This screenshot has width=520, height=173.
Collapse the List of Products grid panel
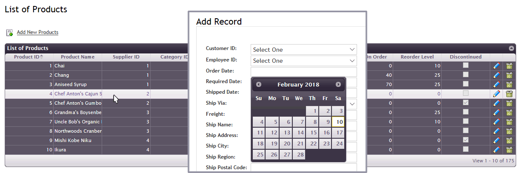pos(511,48)
